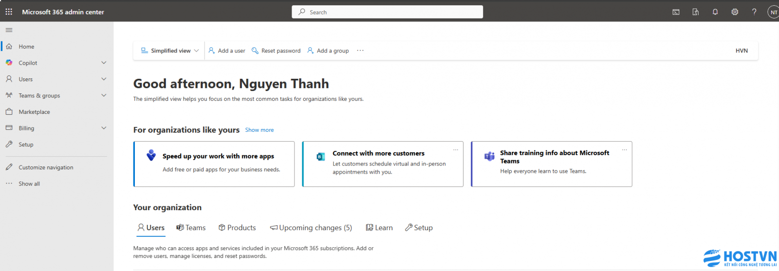This screenshot has width=779, height=271.
Task: Open NT account avatar
Action: (773, 12)
